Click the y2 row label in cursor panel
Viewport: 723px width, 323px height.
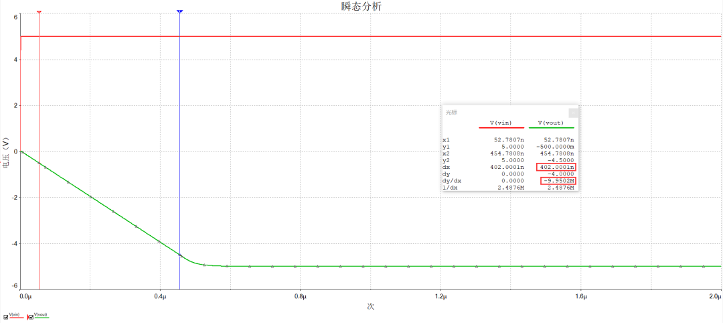point(446,161)
